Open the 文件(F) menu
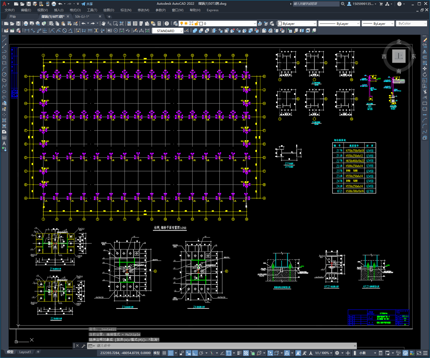The image size is (430, 358). 10,10
